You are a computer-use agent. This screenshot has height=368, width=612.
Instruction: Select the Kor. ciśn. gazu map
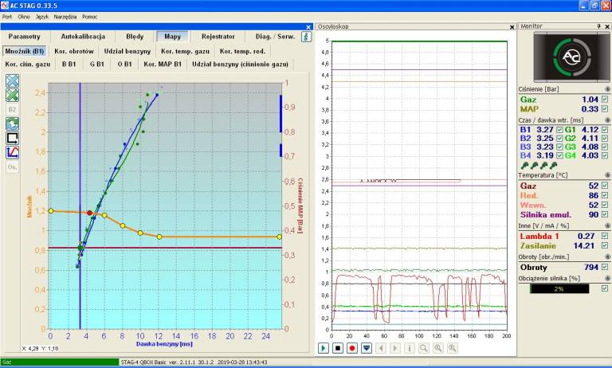coord(28,64)
